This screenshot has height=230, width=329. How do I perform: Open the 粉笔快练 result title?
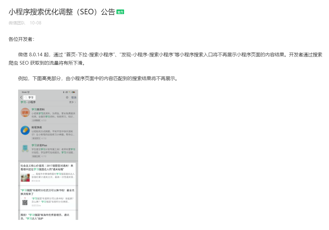click(x=37, y=128)
